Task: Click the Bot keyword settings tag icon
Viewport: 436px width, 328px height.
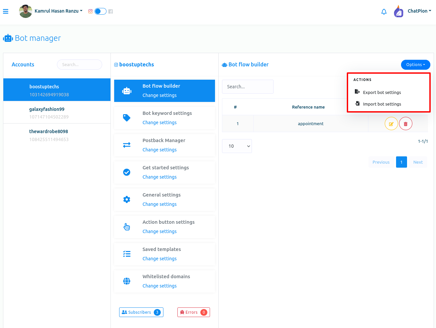Action: [x=127, y=118]
